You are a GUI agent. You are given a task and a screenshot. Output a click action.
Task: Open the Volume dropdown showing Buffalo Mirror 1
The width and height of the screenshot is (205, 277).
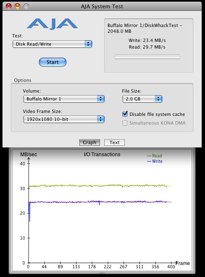64,99
